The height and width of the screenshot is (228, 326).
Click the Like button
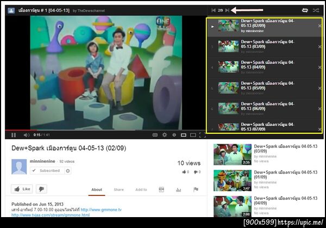tap(22, 189)
